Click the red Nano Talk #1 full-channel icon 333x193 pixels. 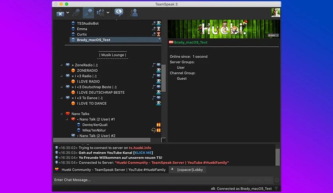[73, 119]
